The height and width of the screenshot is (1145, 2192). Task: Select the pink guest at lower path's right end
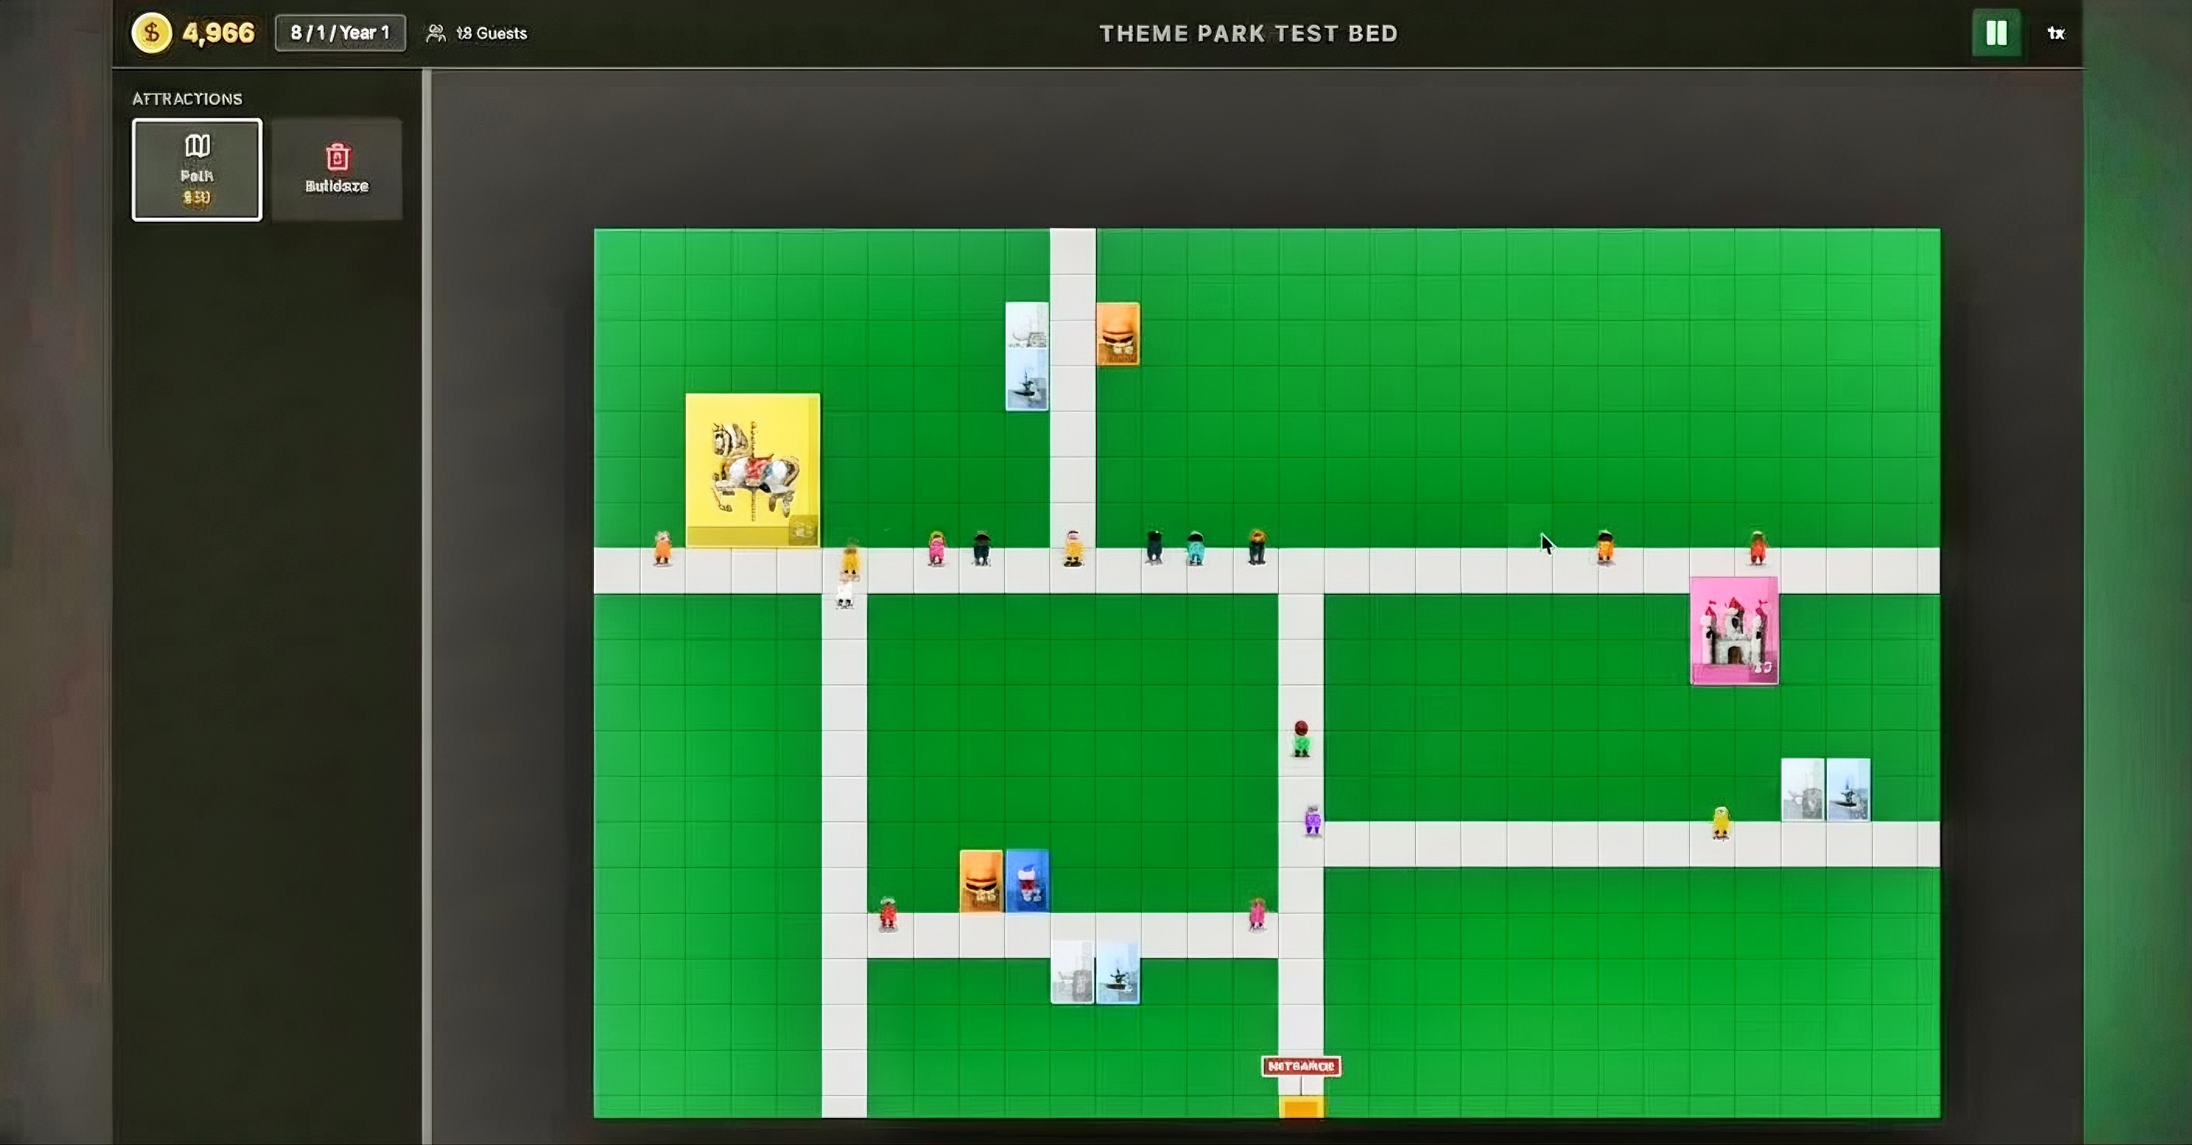pos(1257,914)
